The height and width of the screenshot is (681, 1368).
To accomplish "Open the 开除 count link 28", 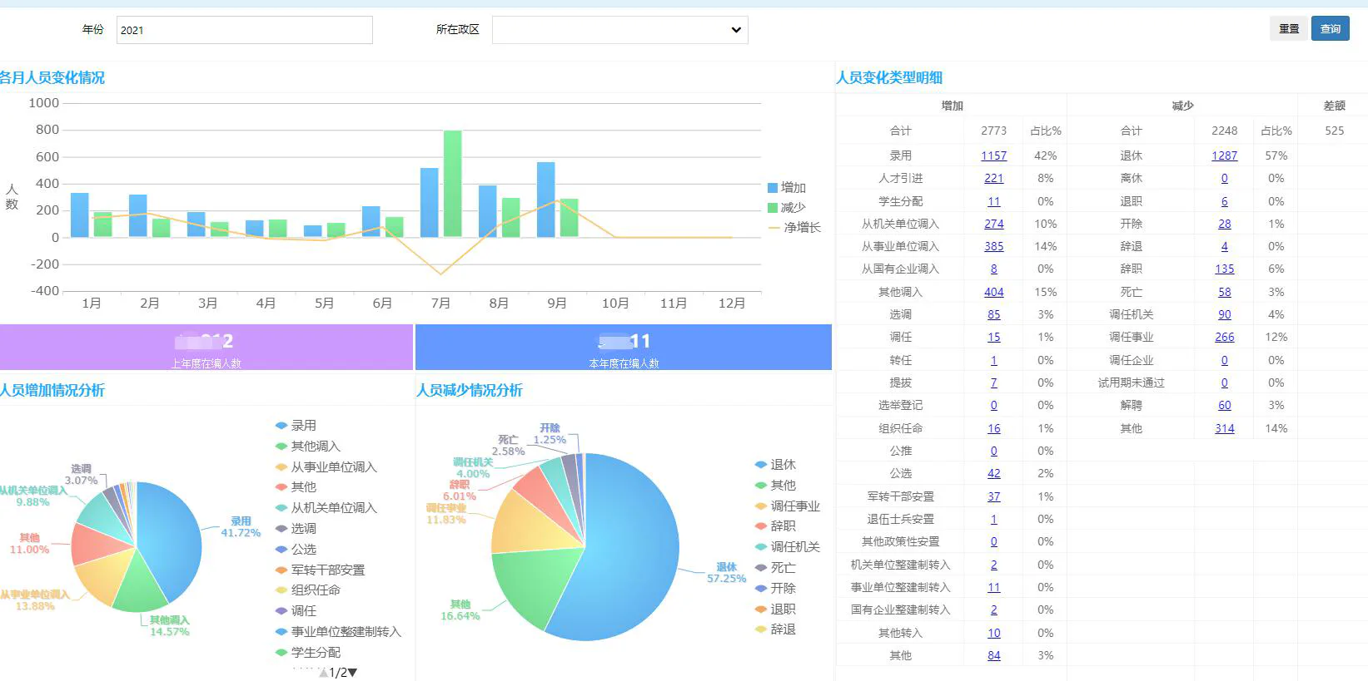I will click(1224, 224).
